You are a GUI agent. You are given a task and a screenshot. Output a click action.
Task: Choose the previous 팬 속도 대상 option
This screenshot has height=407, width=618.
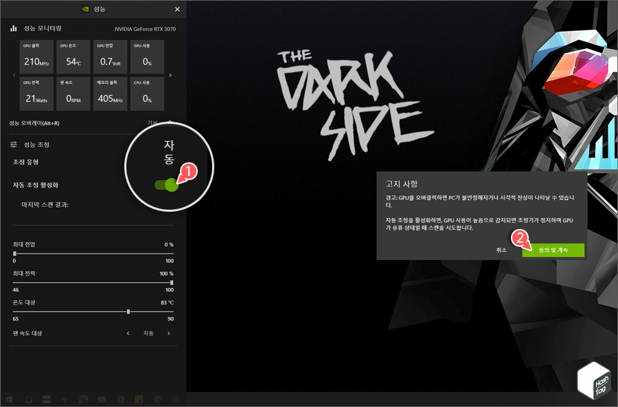pyautogui.click(x=128, y=333)
